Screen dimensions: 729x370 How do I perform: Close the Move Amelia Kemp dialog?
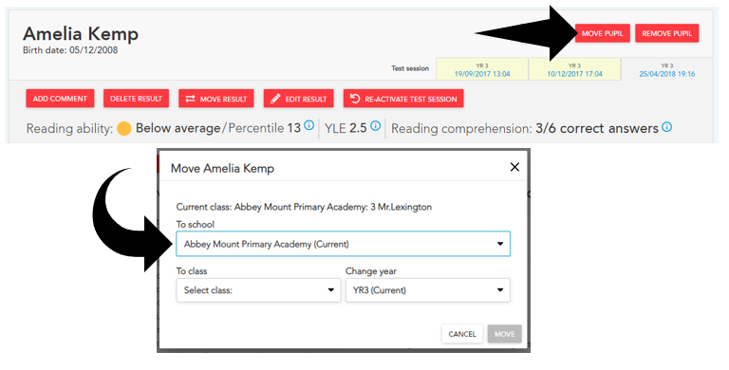pos(514,167)
